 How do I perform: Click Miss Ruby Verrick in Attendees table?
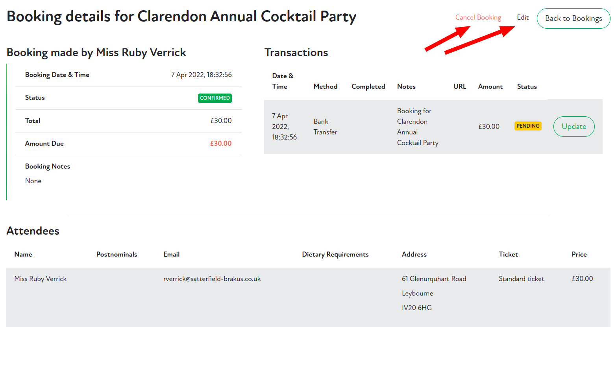41,279
